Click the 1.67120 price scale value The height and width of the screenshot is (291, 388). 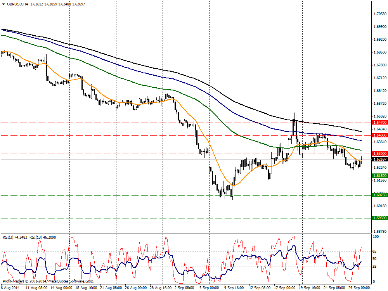380,78
